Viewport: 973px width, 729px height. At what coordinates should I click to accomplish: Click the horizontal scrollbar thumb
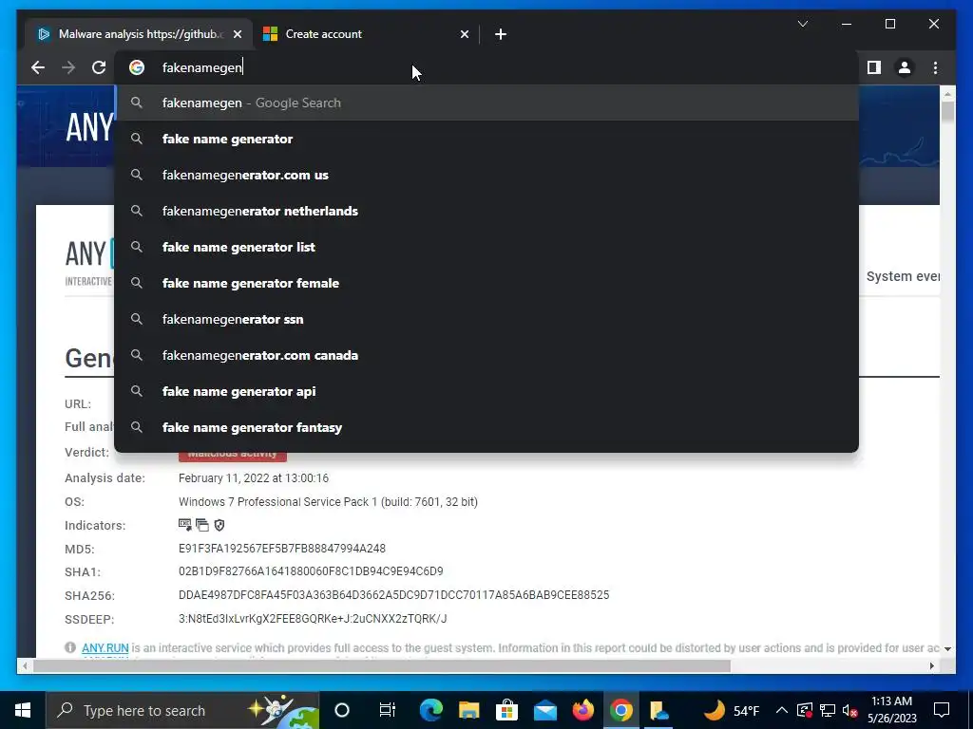point(382,665)
